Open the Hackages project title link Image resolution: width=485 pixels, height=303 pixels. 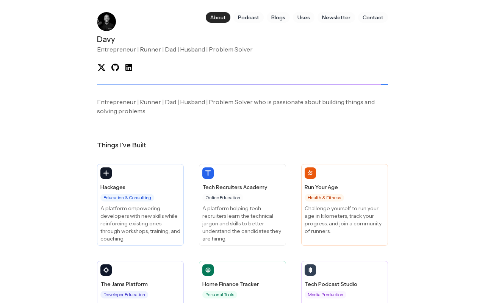[x=113, y=187]
